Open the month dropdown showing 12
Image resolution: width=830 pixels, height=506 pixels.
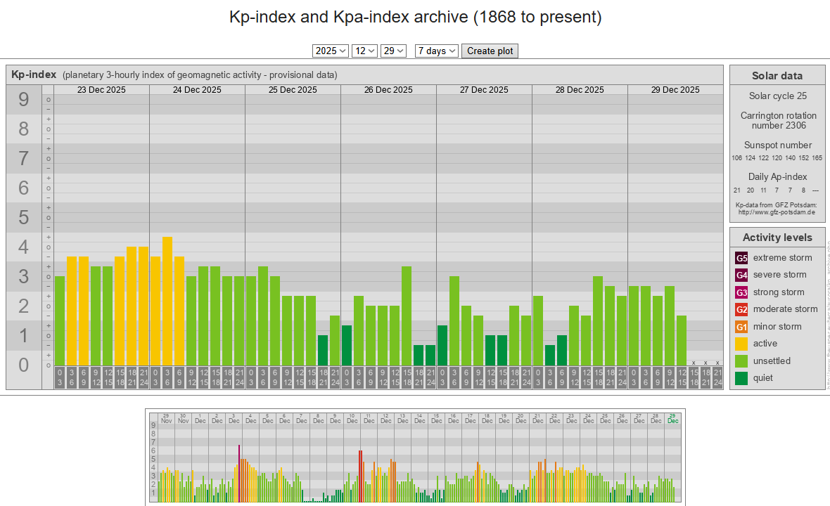pos(365,51)
